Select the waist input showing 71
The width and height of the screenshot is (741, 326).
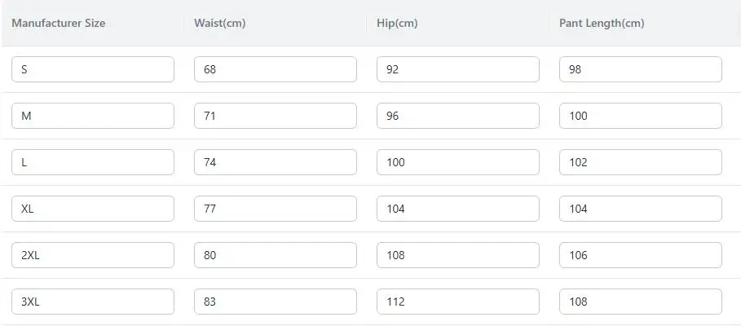pos(275,116)
